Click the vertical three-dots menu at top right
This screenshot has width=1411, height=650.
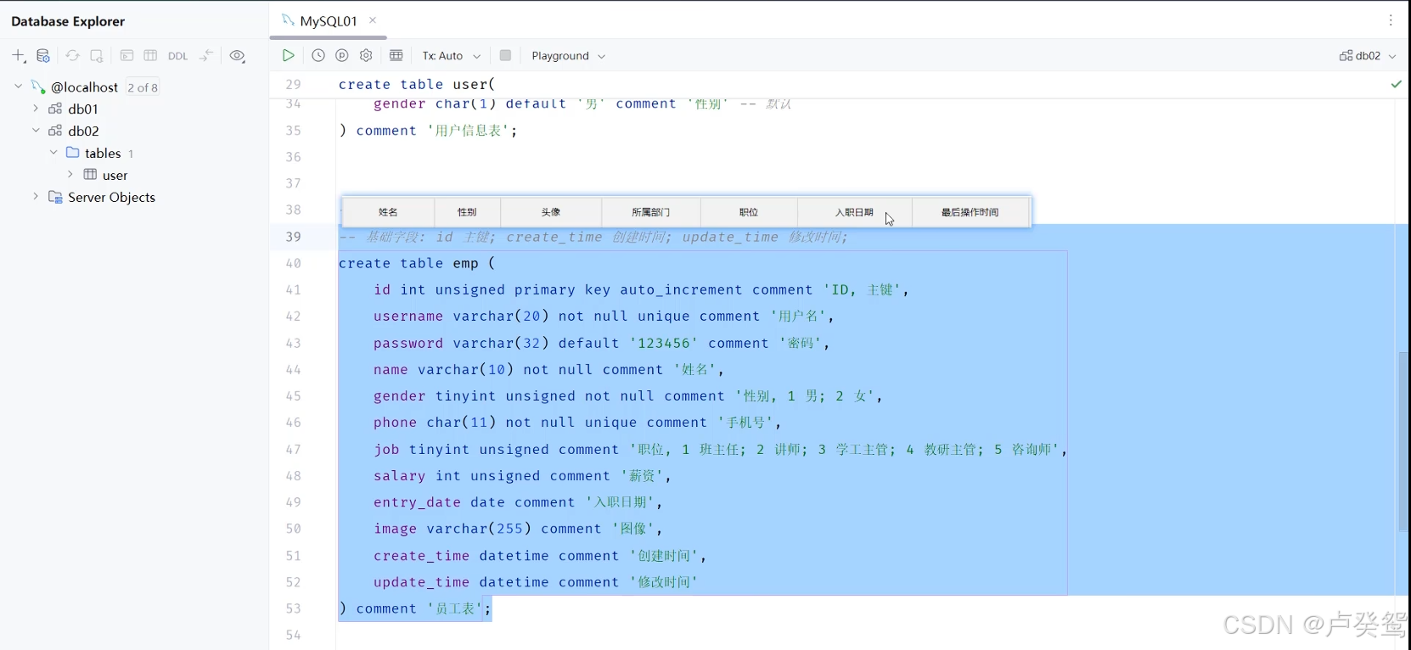[1391, 20]
